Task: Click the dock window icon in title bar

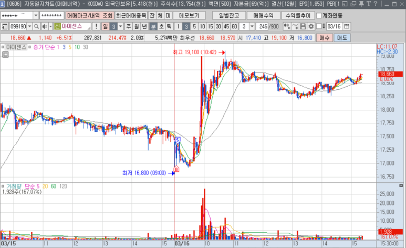Action: 345,4
